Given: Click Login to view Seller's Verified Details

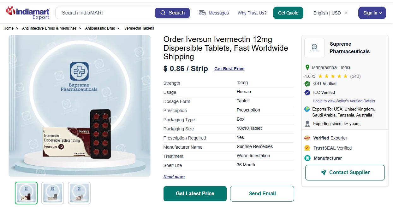Looking at the screenshot, I should point(344,101).
